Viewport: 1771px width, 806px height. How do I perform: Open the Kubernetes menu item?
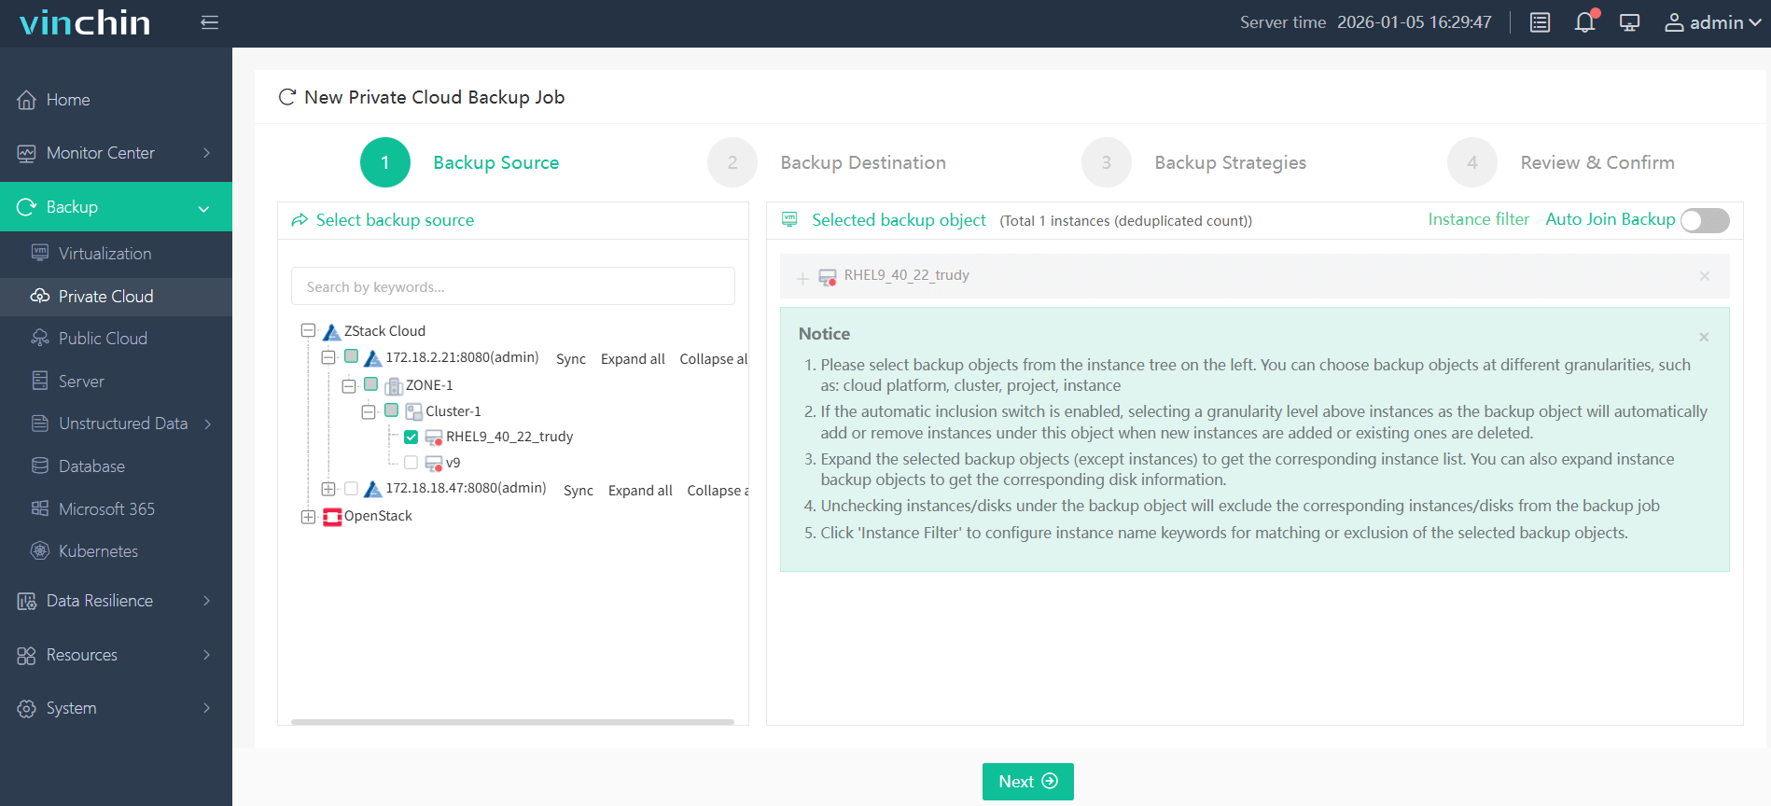116,551
